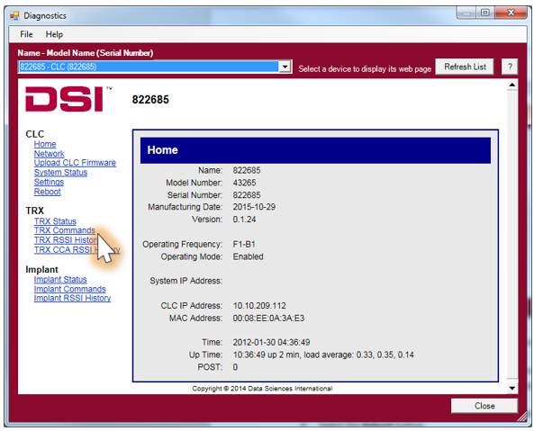Click the Reboot link
Viewport: 534px width, 431px height.
click(48, 192)
